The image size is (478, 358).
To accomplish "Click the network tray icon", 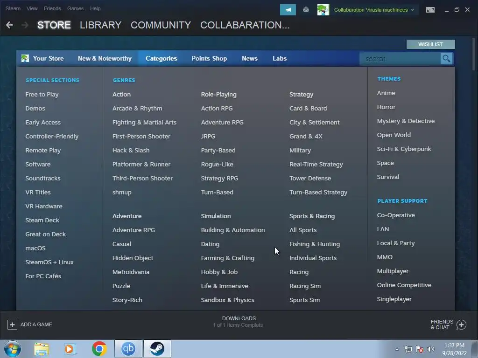I will (x=408, y=349).
